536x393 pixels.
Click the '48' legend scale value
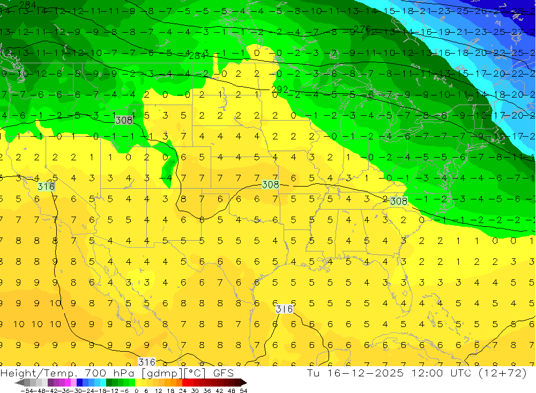point(232,391)
